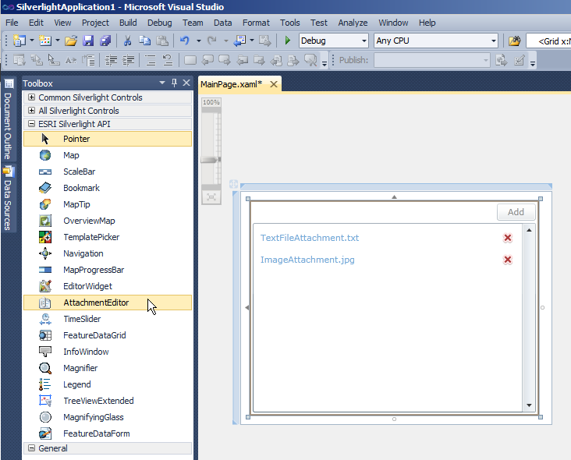
Task: Click the Add attachment button
Action: (x=516, y=212)
